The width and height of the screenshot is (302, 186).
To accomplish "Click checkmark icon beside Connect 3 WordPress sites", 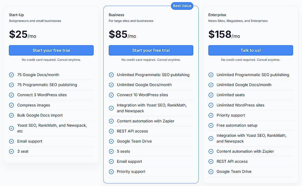I will click(x=11, y=95).
